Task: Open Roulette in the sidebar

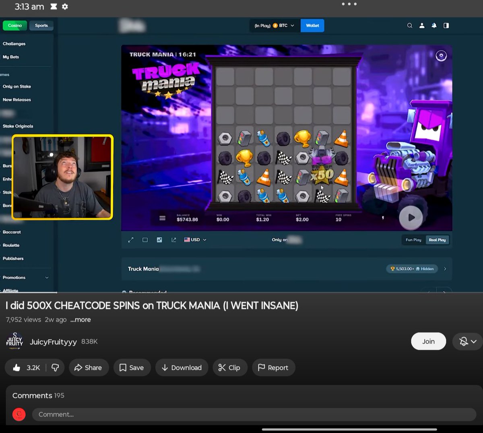Action: coord(11,245)
